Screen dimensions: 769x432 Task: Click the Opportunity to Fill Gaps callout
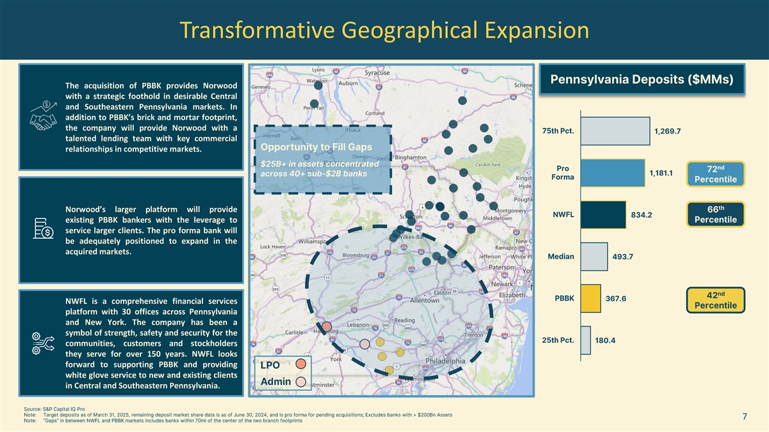323,160
